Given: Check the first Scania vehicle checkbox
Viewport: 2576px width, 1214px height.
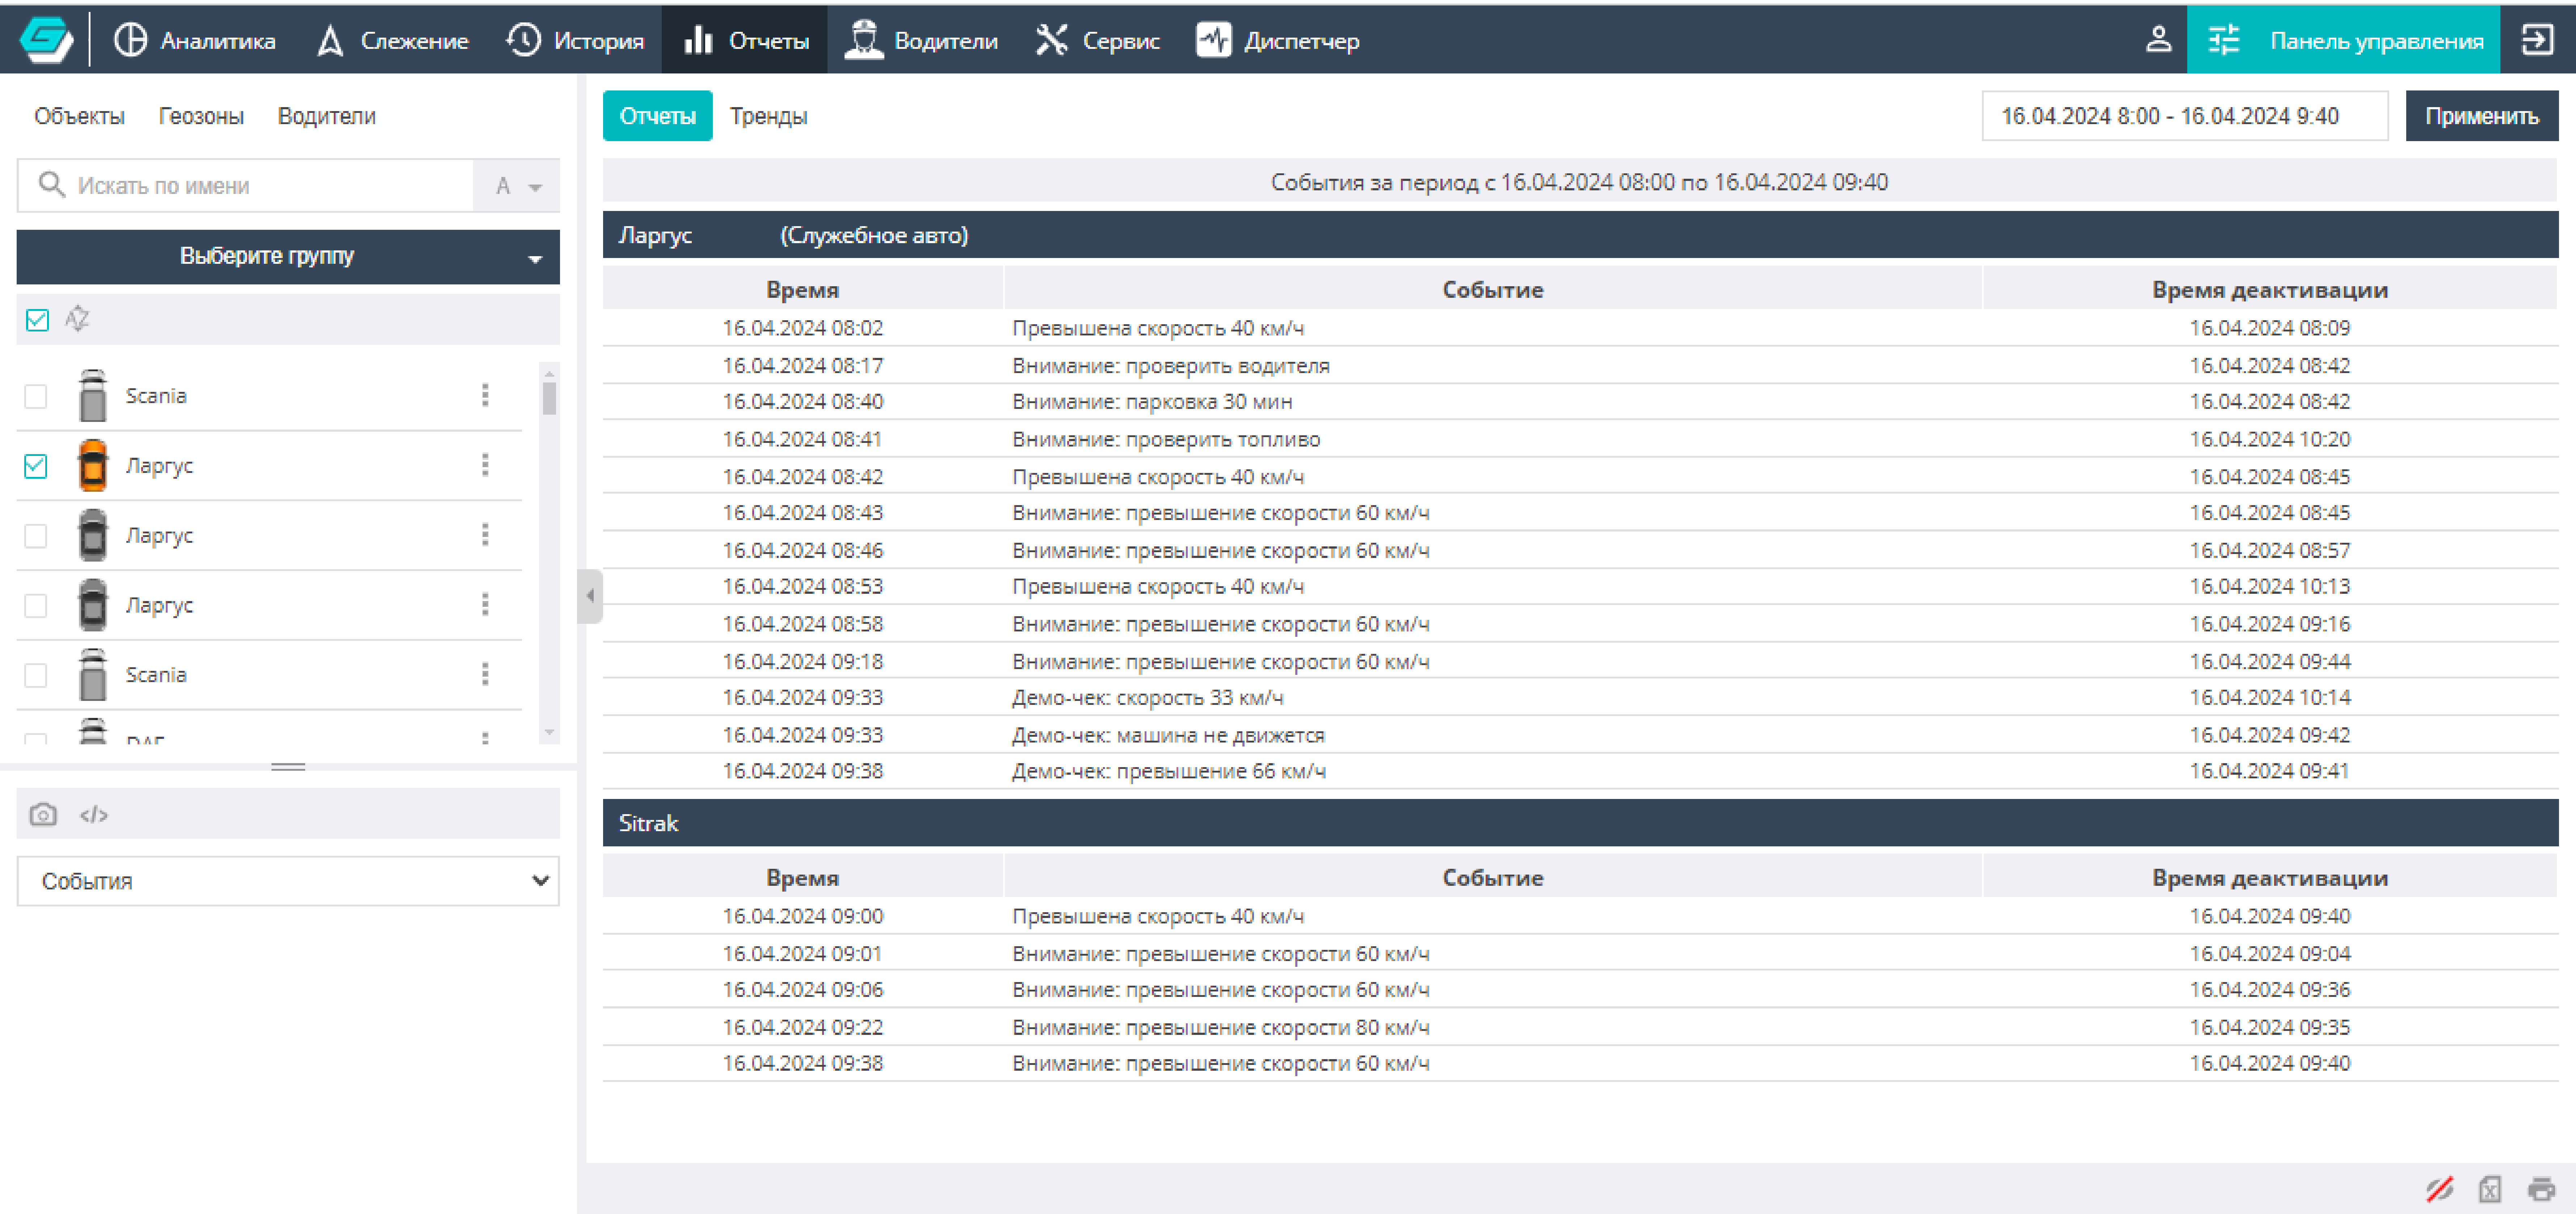Looking at the screenshot, I should 36,397.
